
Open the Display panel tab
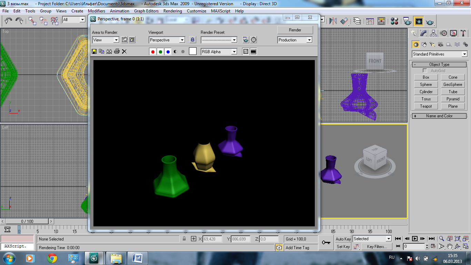click(454, 33)
